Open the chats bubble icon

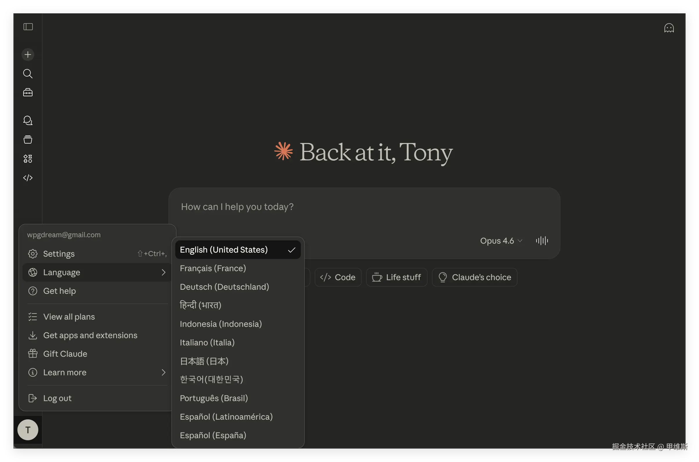click(28, 120)
